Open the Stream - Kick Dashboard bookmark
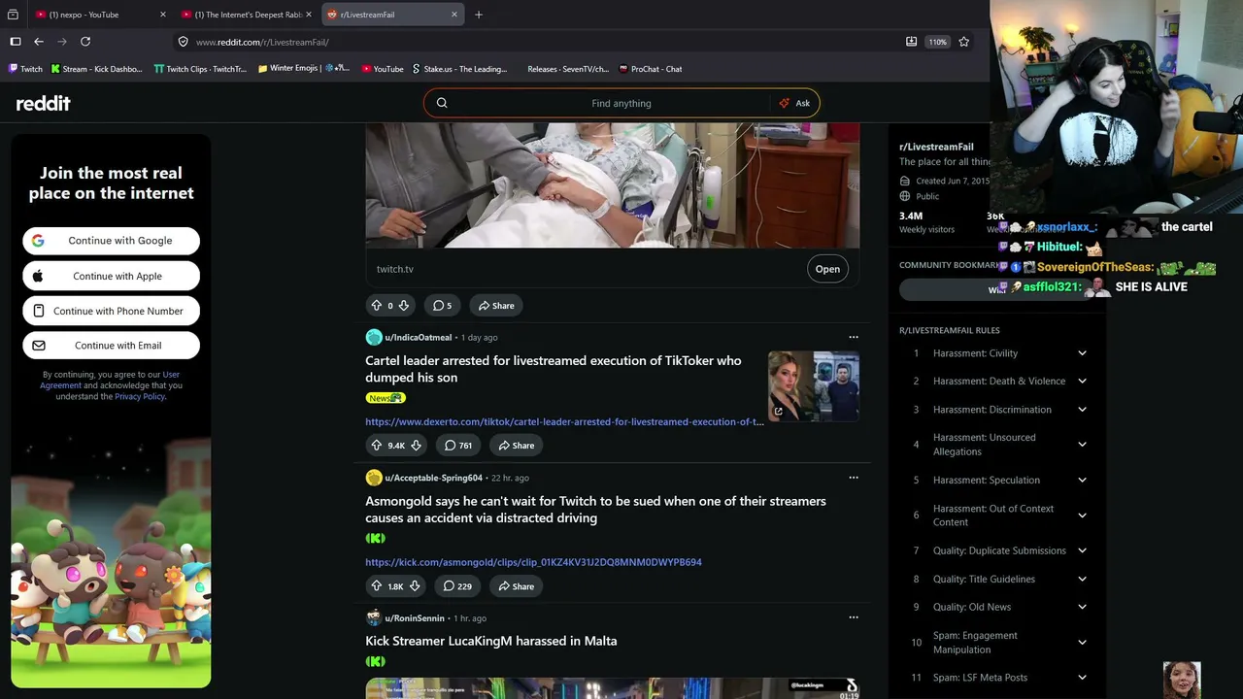 click(96, 69)
